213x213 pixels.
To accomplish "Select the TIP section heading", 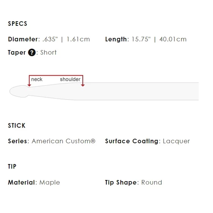I will pyautogui.click(x=12, y=166).
